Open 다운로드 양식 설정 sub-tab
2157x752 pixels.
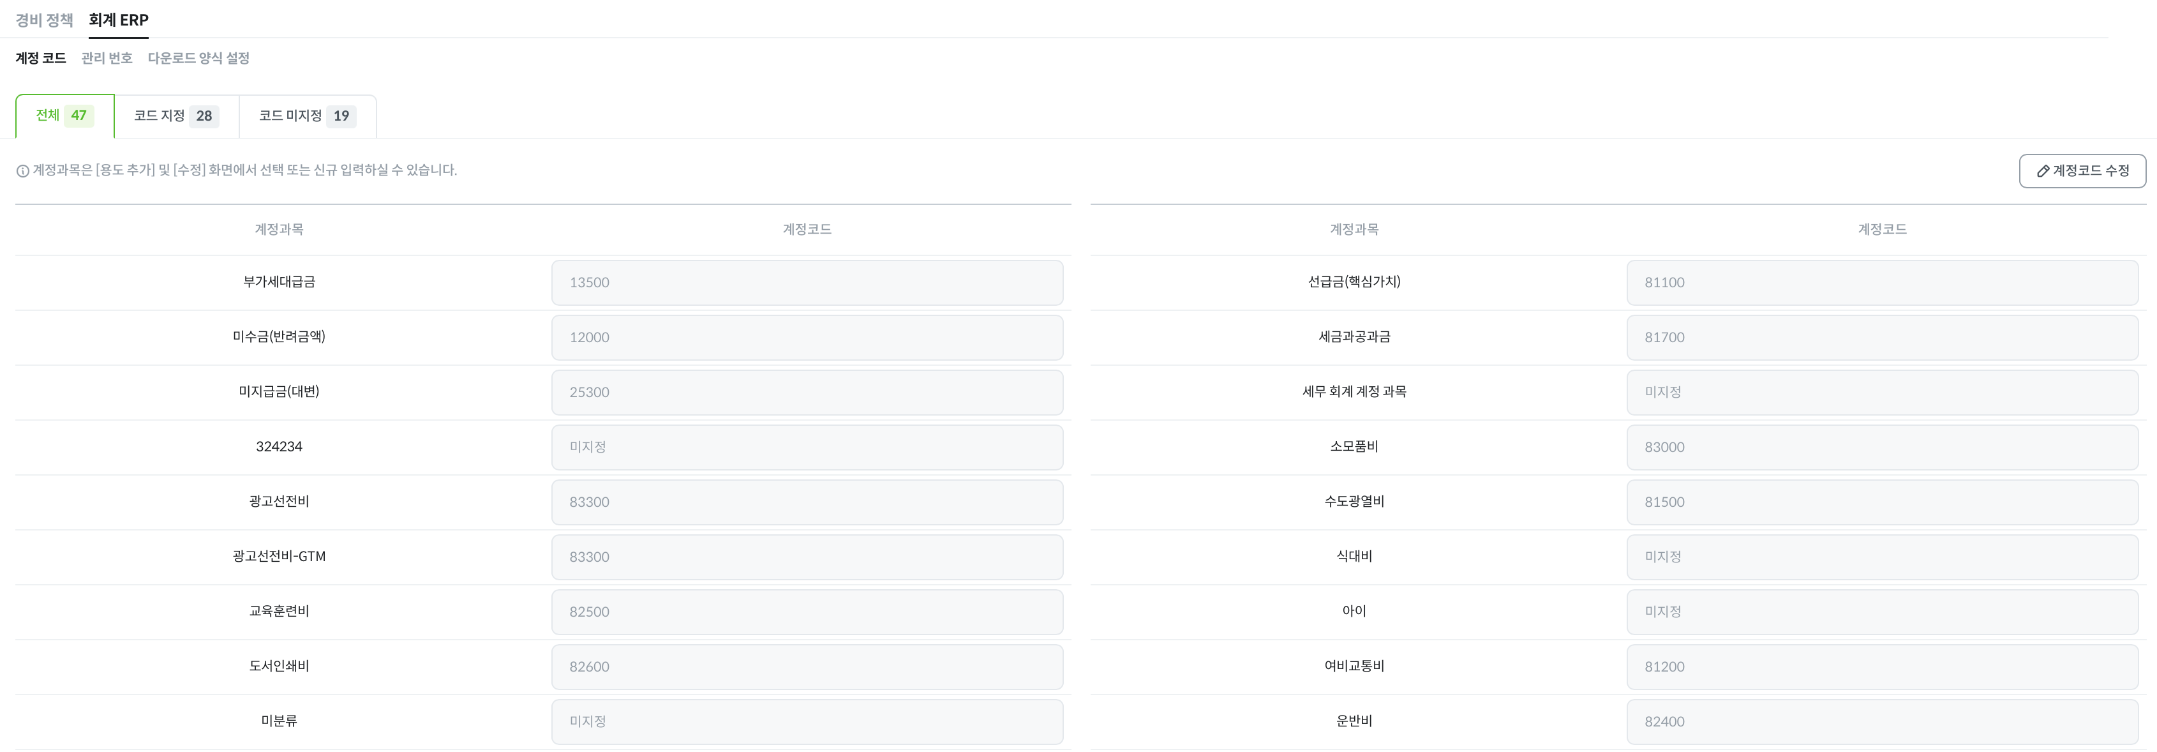[x=198, y=58]
